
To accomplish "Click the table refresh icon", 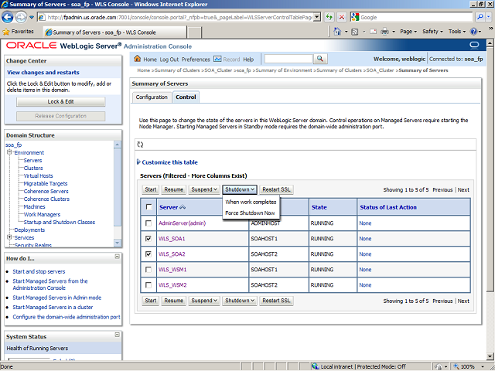I will pos(140,144).
